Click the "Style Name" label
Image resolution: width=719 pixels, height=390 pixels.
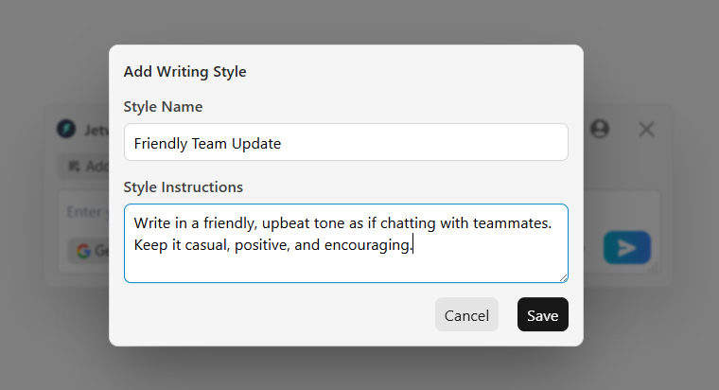click(x=163, y=107)
